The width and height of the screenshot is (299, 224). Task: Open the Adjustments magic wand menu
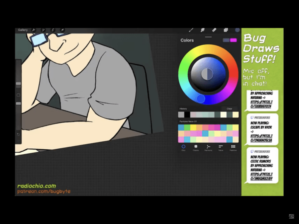coord(43,30)
